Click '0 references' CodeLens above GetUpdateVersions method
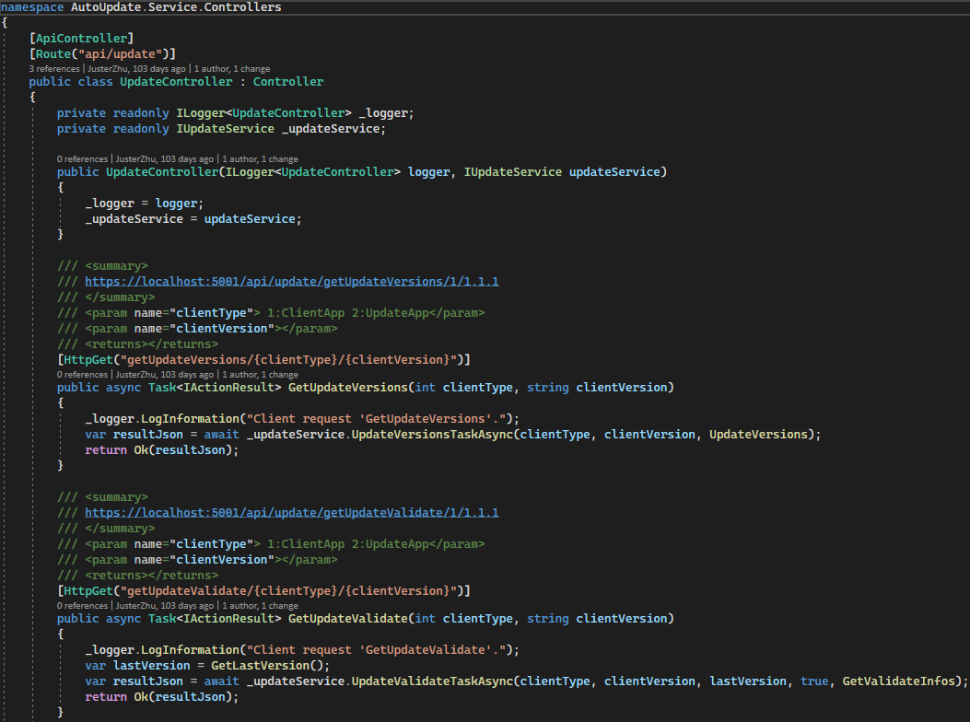 [82, 374]
